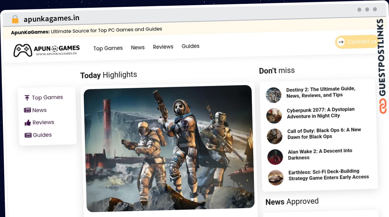Screen dimensions: 389x217
Task: Click the thumbs-up icon beside sidebar Reviews
Action: [x=28, y=123]
